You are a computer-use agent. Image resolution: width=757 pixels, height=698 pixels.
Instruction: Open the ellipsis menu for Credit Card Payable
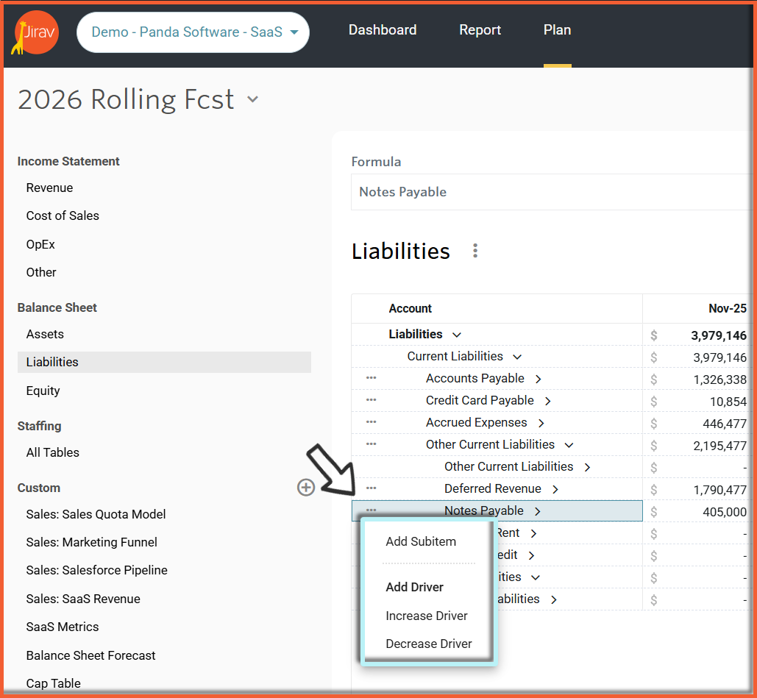pos(371,400)
